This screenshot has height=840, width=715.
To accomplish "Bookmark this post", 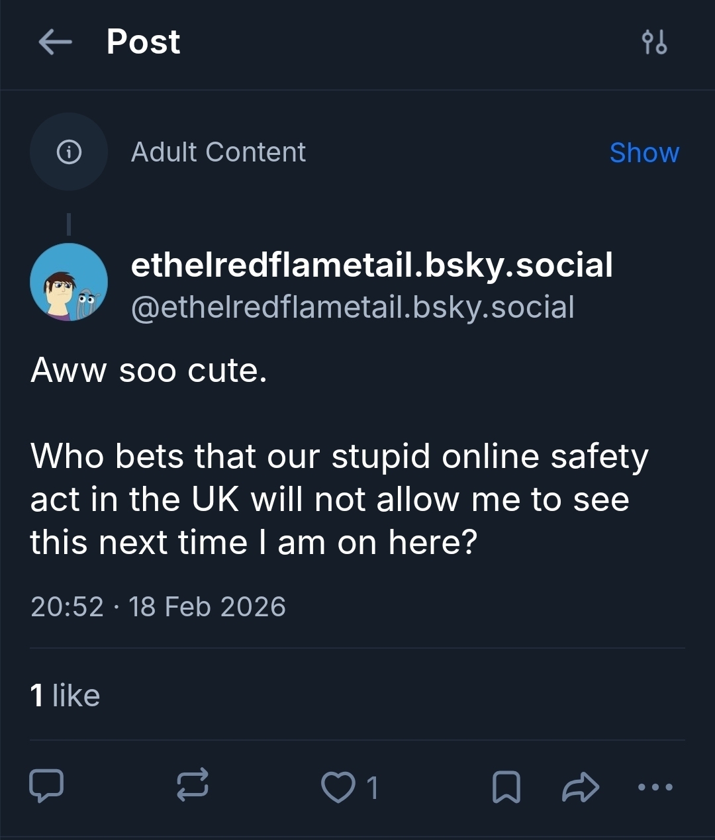I will coord(506,787).
